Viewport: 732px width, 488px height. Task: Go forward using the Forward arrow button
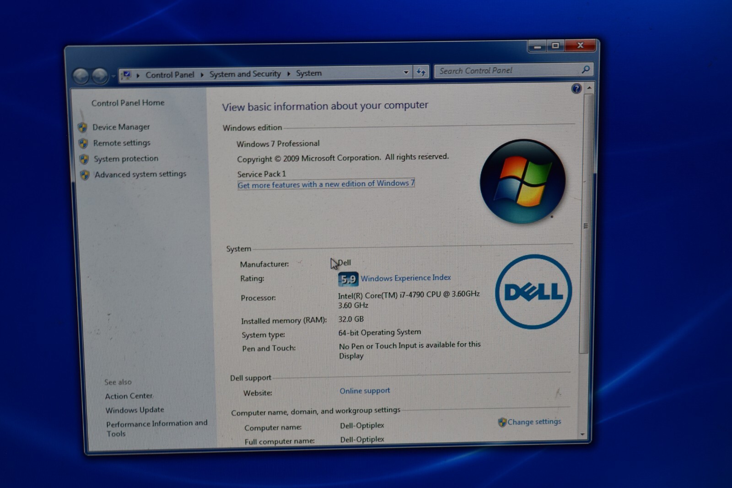[100, 76]
